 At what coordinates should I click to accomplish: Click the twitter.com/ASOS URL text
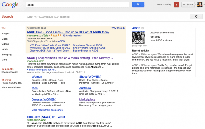[36, 120]
